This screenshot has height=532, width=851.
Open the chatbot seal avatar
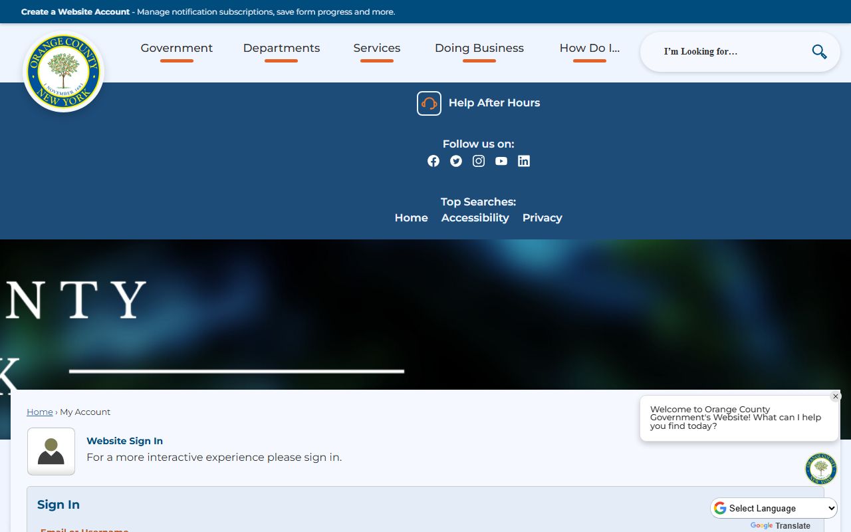[821, 469]
